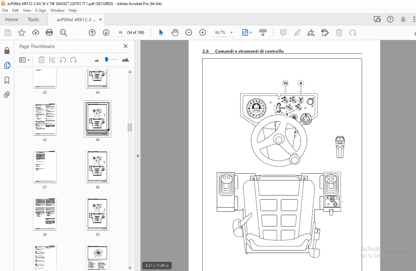The image size is (416, 271).
Task: Select page 49 thumbnail
Action: click(x=45, y=214)
